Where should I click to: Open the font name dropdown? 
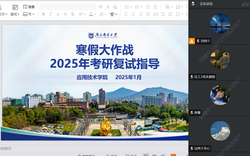[x=60, y=7]
